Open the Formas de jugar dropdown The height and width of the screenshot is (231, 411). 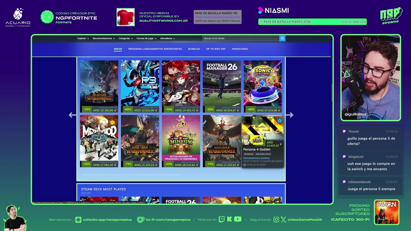click(146, 38)
